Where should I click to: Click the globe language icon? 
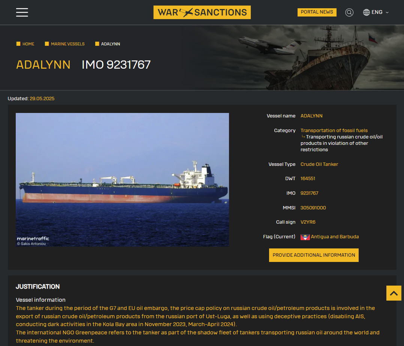pyautogui.click(x=367, y=12)
